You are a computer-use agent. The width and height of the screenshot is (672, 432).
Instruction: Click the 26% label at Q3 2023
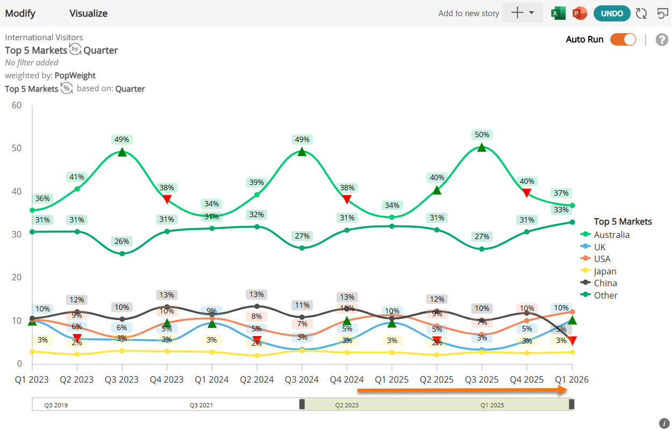tap(122, 241)
